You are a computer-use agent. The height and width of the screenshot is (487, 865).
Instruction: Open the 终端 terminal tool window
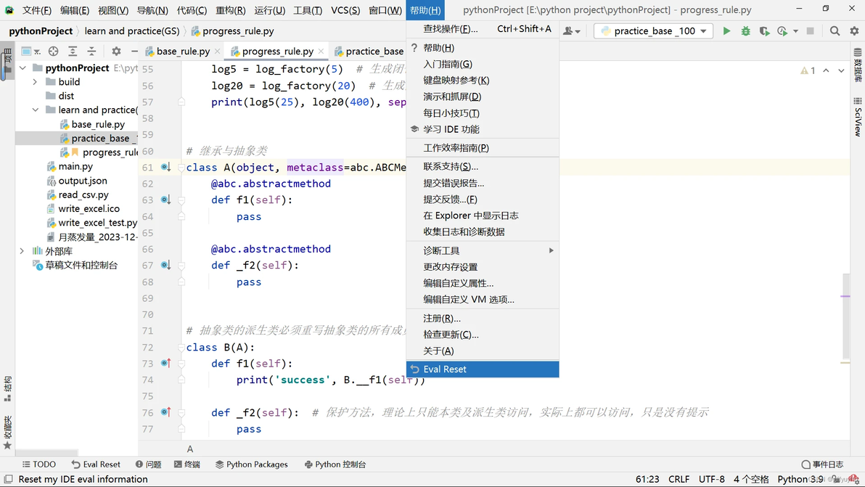[187, 465]
